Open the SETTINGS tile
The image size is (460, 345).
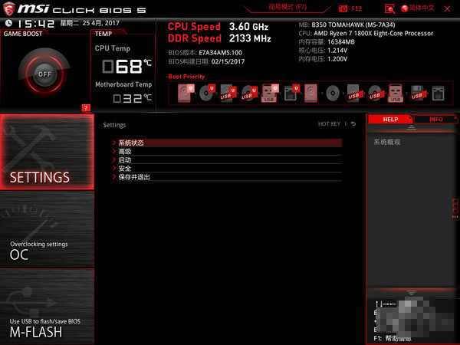tap(47, 152)
